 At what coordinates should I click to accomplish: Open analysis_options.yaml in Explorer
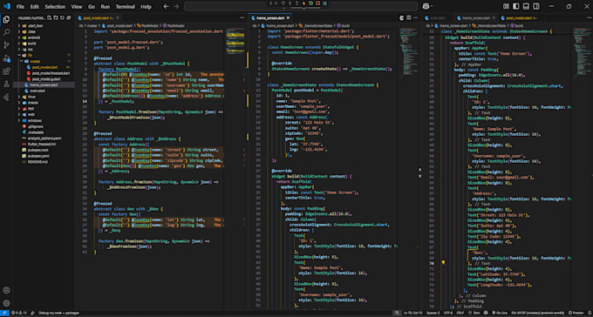click(x=44, y=138)
